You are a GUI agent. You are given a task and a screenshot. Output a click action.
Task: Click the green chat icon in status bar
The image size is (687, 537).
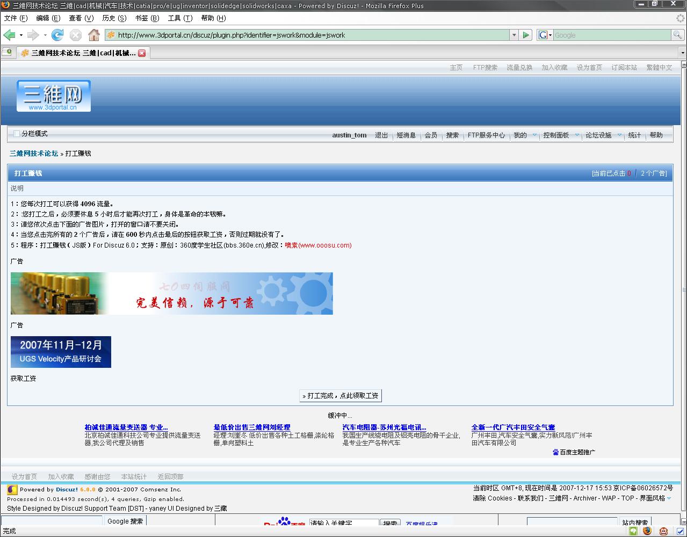pyautogui.click(x=634, y=531)
